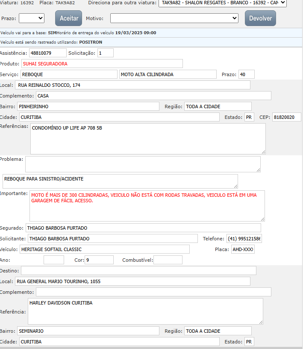Click the Serviço field REBOQUE
Image resolution: width=303 pixels, height=349 pixels.
coord(69,74)
